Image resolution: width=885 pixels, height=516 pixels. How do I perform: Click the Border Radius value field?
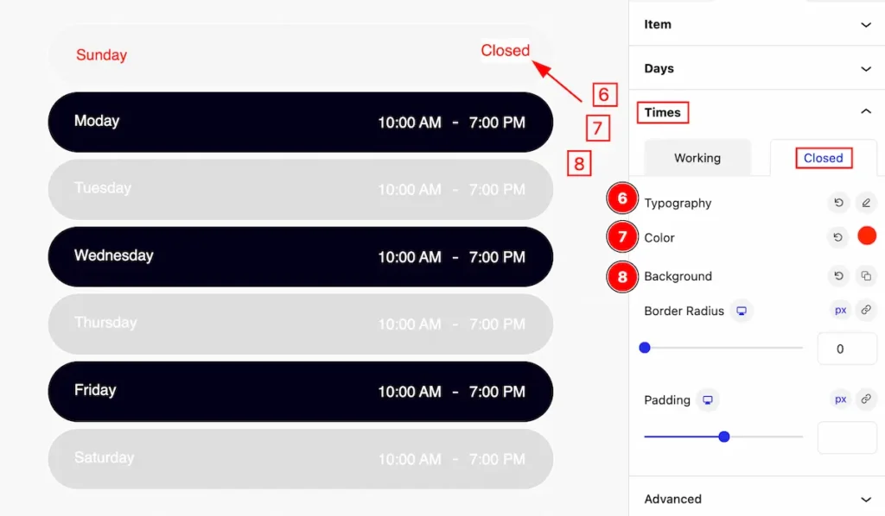click(x=847, y=349)
